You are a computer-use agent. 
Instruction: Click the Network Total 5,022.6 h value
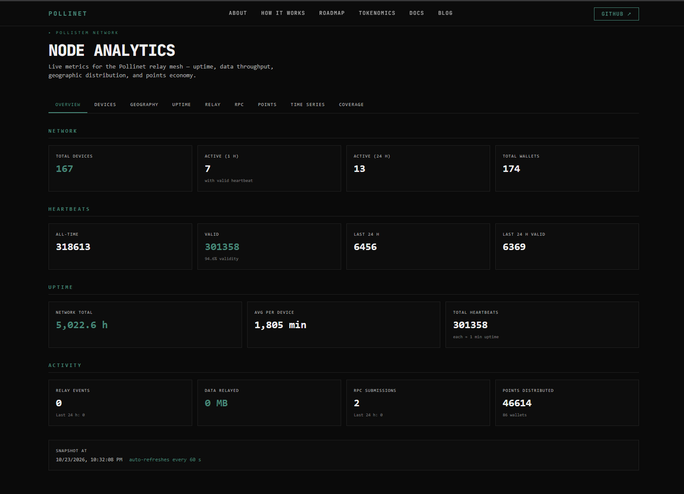tap(82, 325)
